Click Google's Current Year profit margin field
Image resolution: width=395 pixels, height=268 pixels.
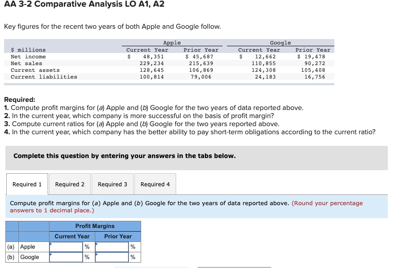pos(67,257)
